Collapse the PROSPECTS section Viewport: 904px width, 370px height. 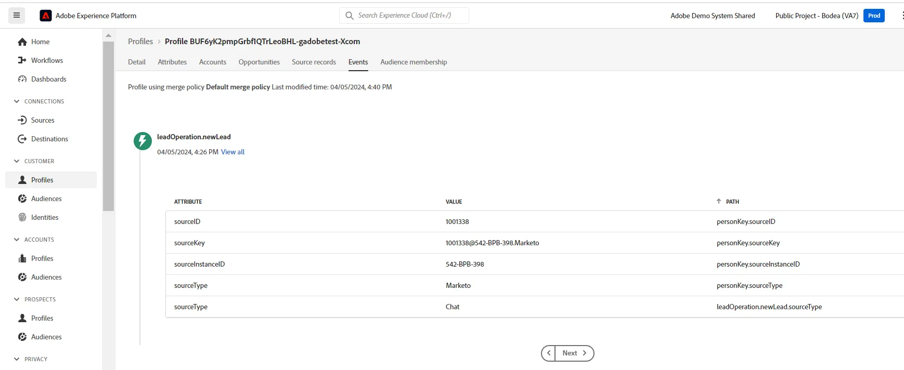tap(17, 299)
